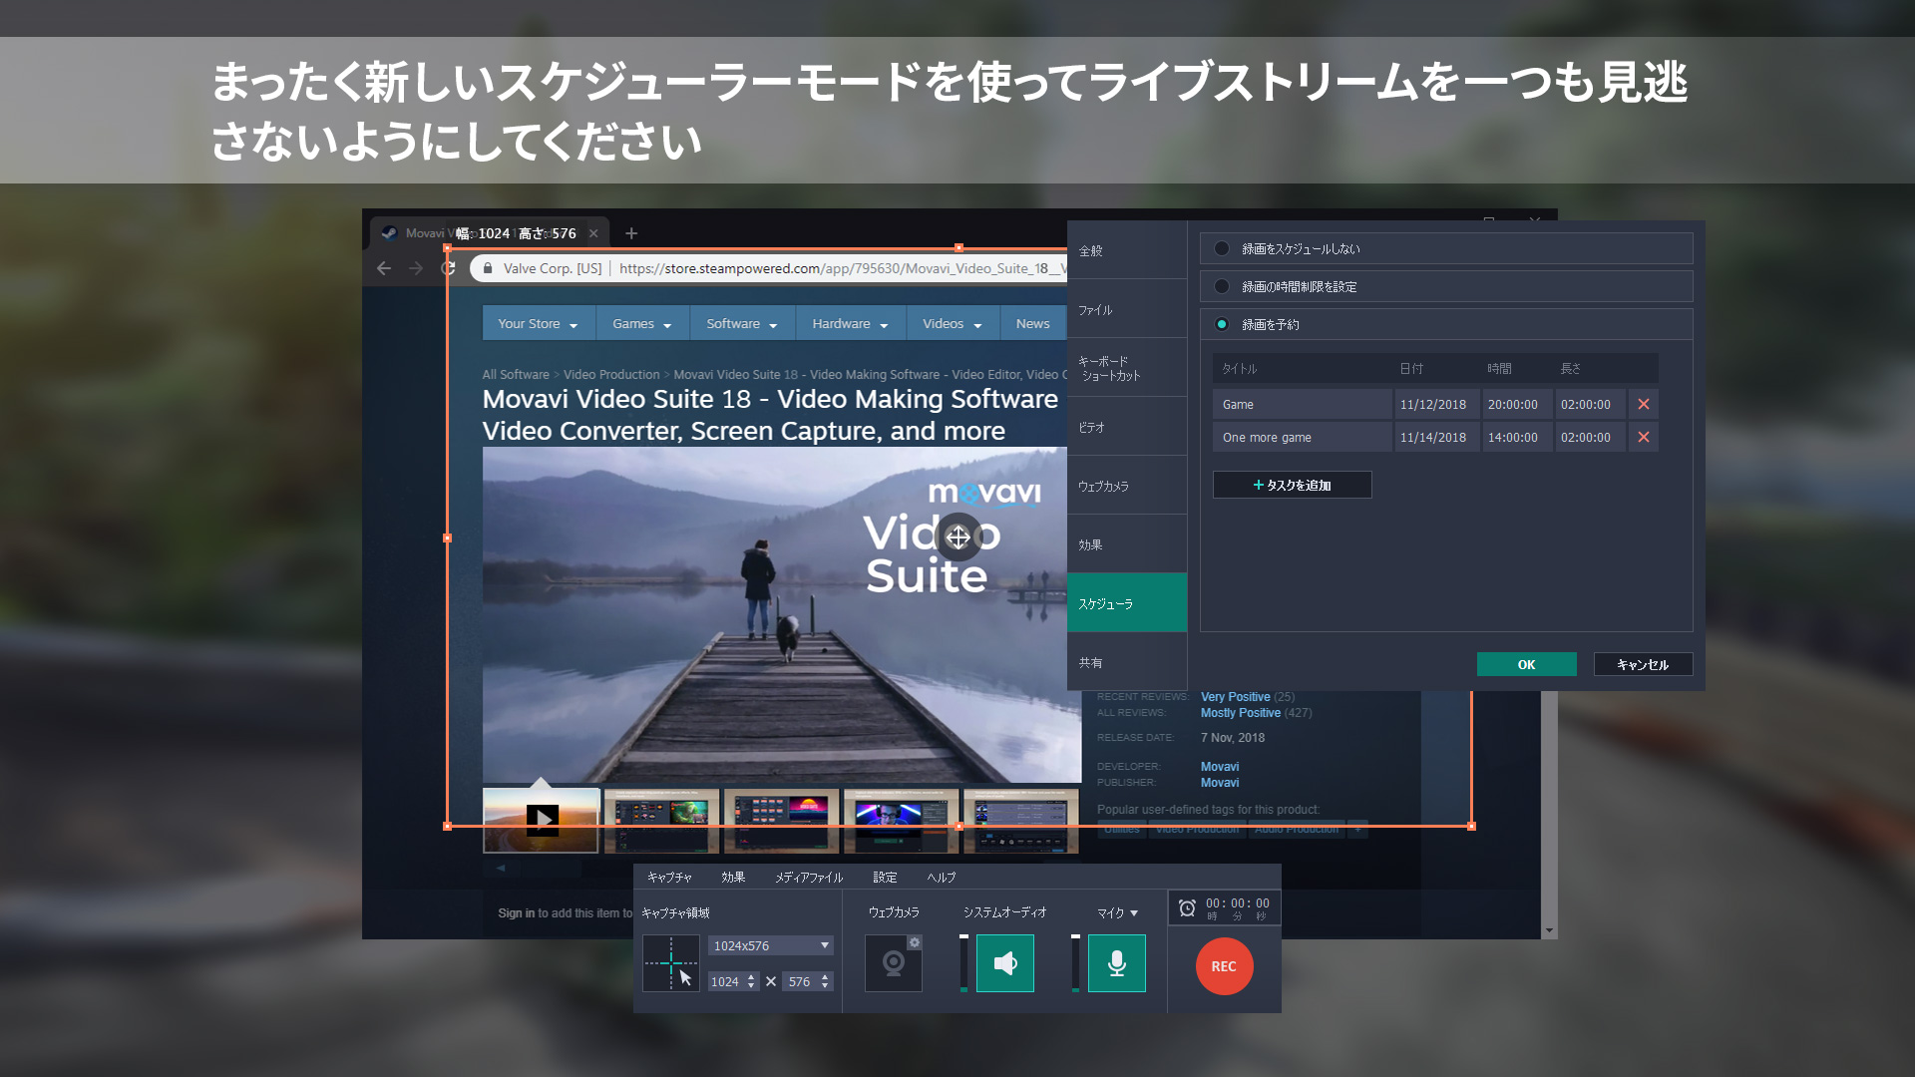The width and height of the screenshot is (1915, 1077).
Task: Select 録画をスケジュールしない radio option
Action: tap(1222, 248)
